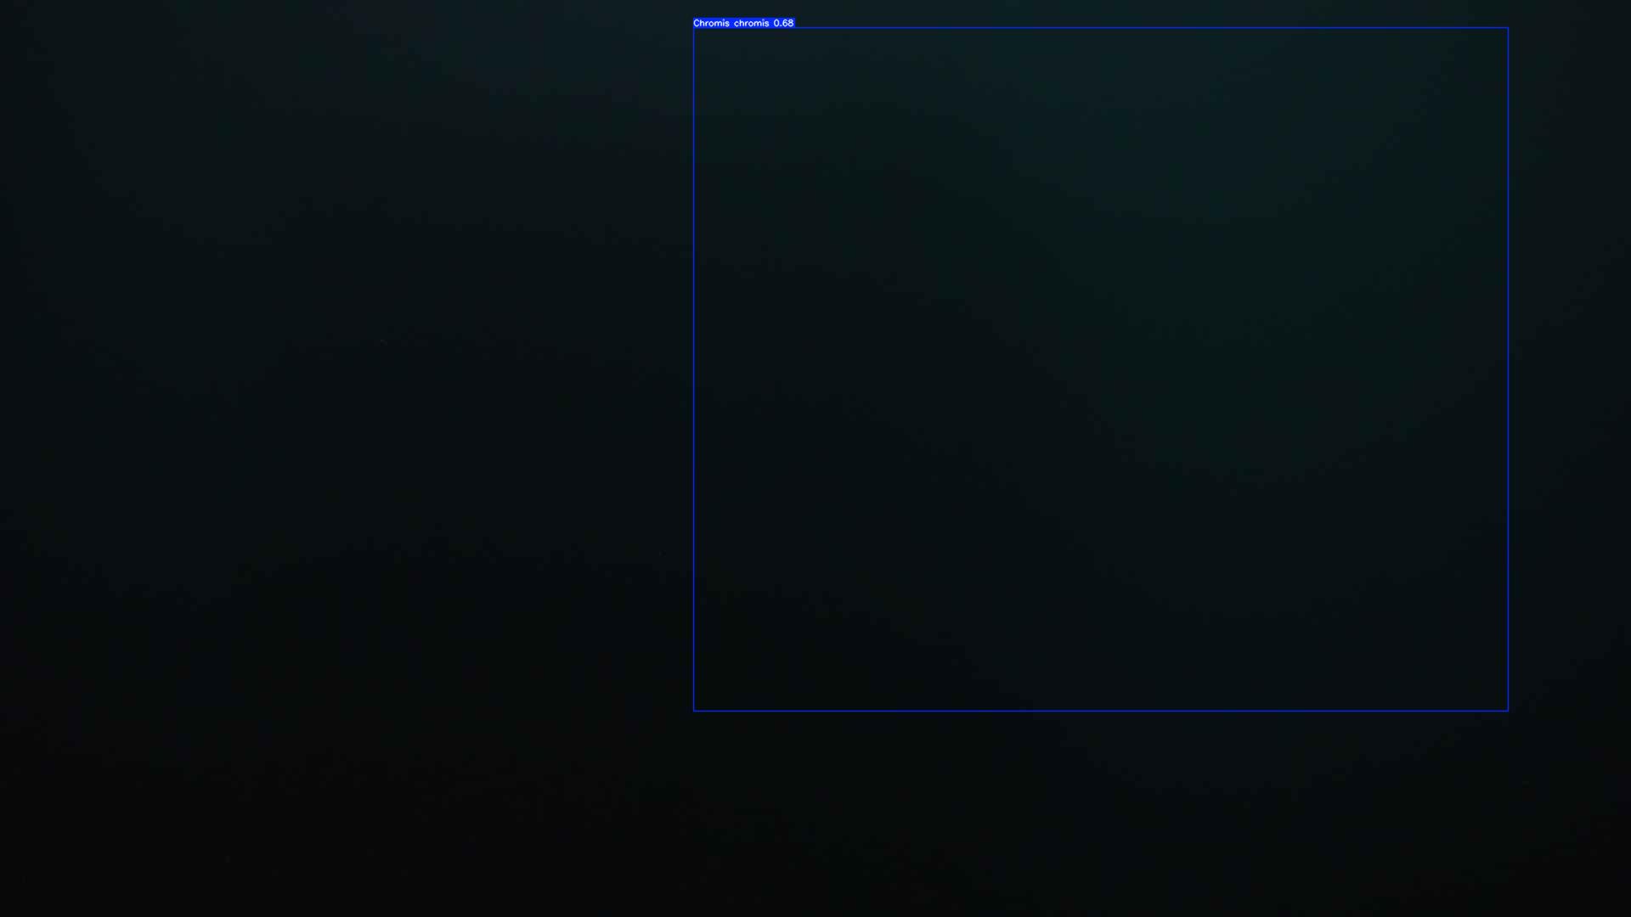Click the midpoint of the box's bottom edge
This screenshot has width=1631, height=917.
pyautogui.click(x=1101, y=711)
